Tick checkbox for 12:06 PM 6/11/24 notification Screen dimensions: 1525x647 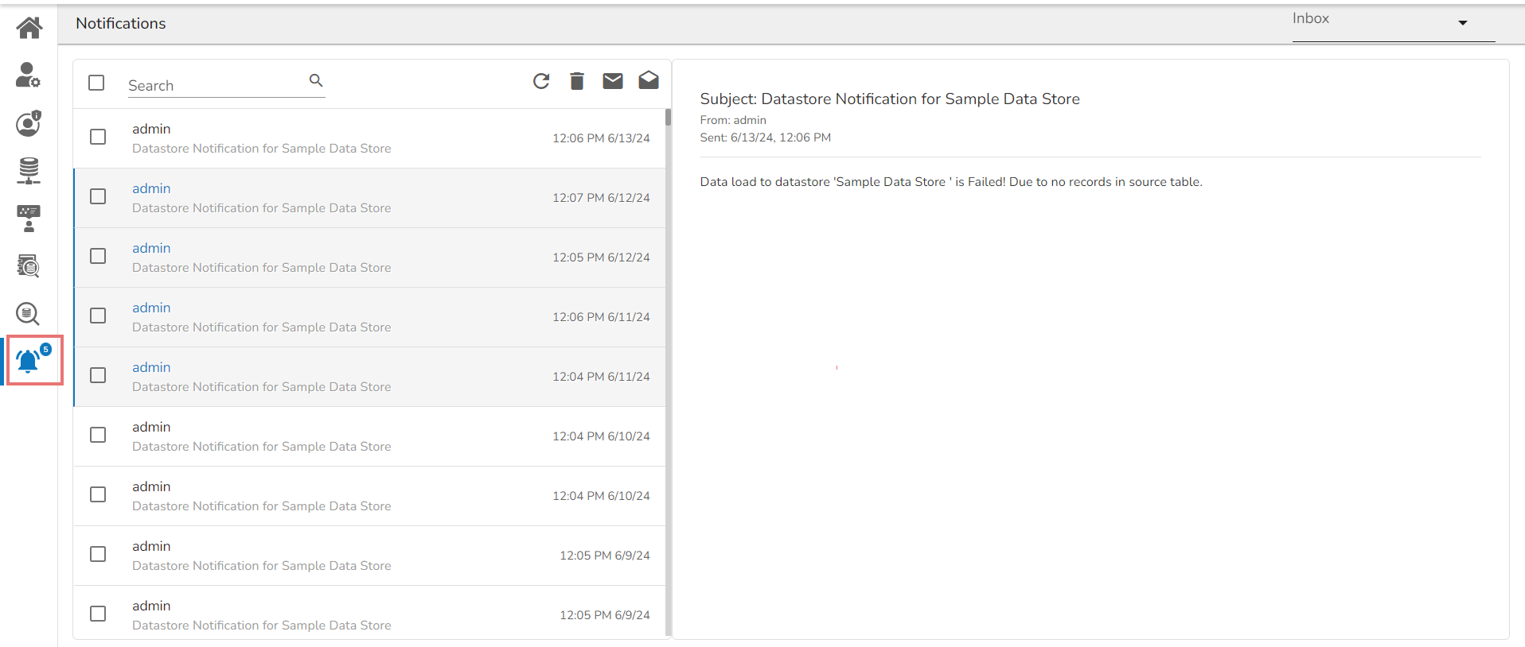(98, 316)
